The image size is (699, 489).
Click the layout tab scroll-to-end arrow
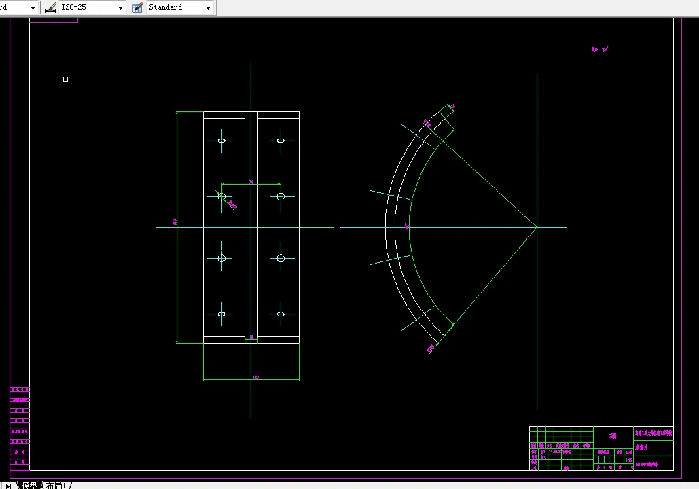(8, 486)
